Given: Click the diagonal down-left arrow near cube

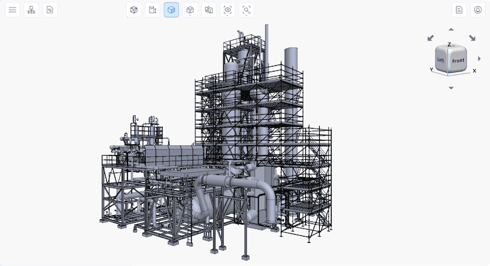Looking at the screenshot, I should pyautogui.click(x=431, y=38).
